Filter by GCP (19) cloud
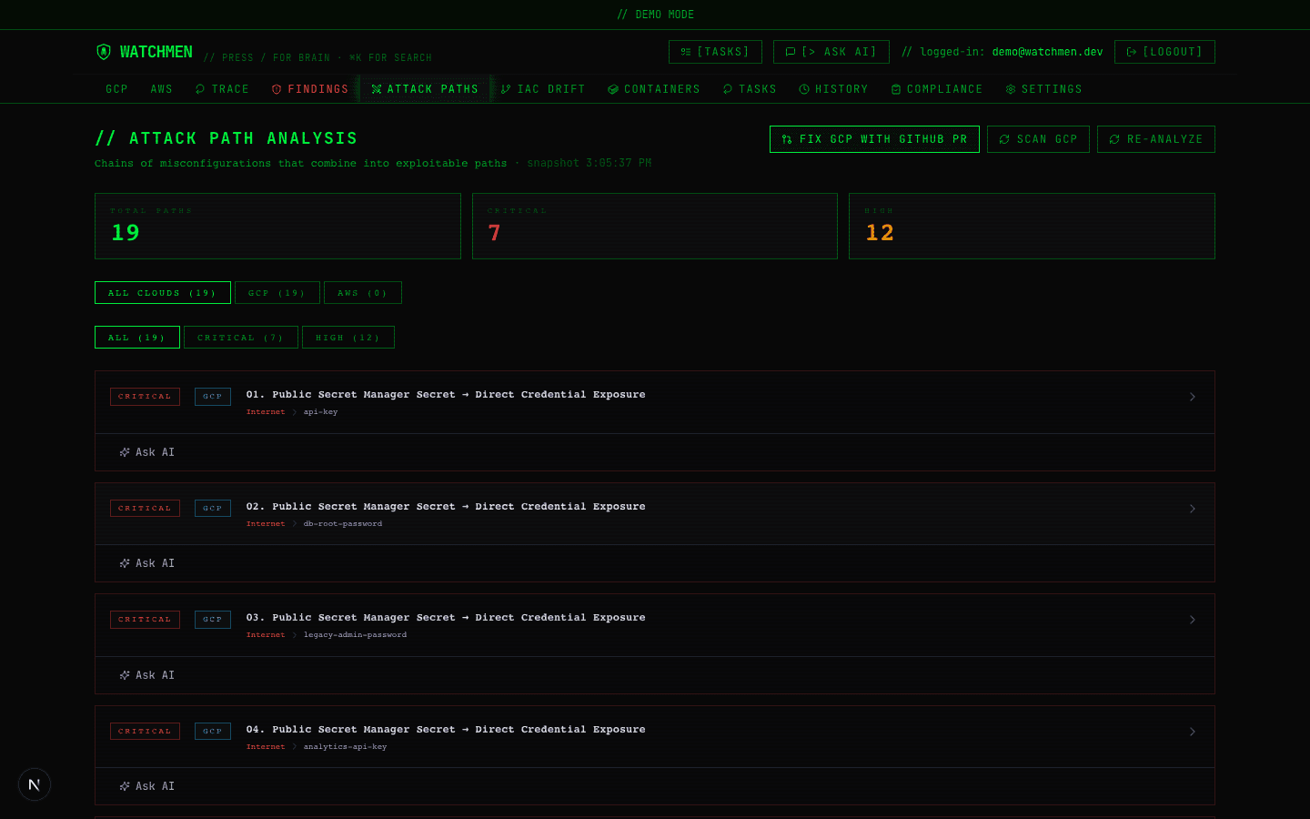 [x=277, y=292]
